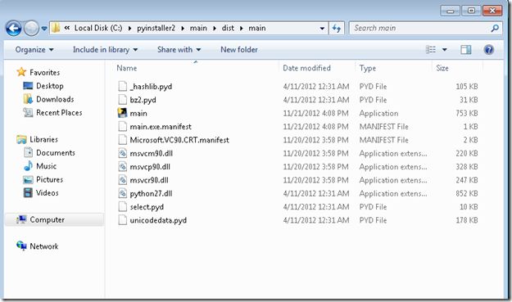This screenshot has width=512, height=302.
Task: Select select.pyd file icon
Action: tap(122, 206)
